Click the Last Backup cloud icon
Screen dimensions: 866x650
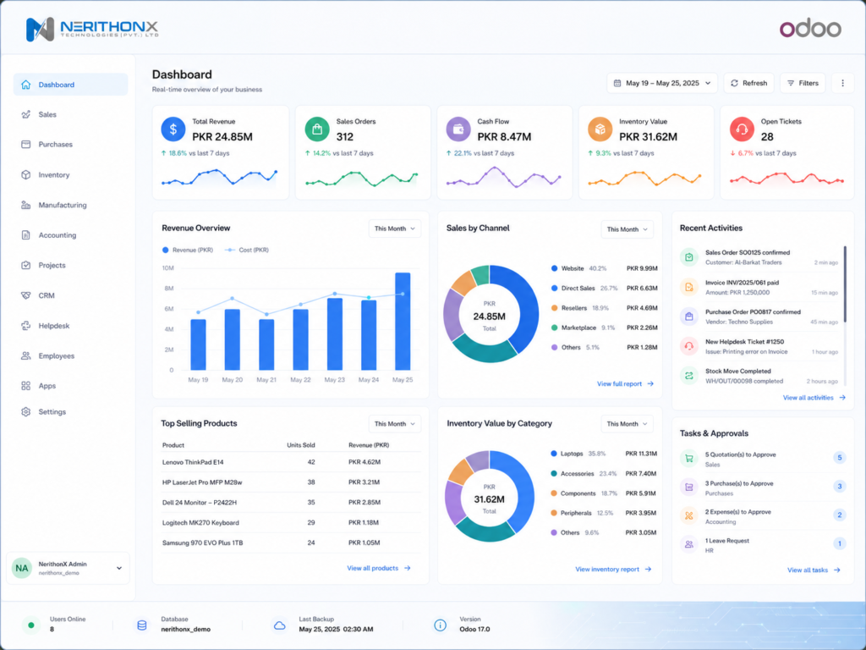click(x=279, y=625)
